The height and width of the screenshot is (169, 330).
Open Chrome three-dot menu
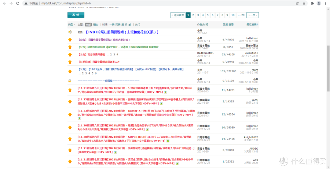pos(326,3)
